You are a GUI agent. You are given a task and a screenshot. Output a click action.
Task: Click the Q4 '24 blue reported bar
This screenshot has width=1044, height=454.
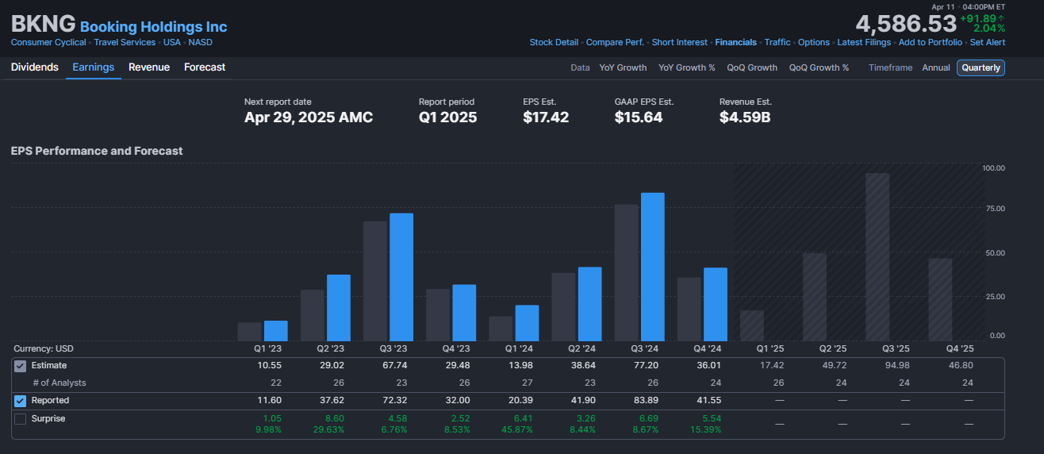point(716,304)
